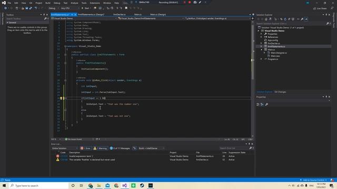
Task: Click the Save All toolbar icon
Action: click(31, 8)
